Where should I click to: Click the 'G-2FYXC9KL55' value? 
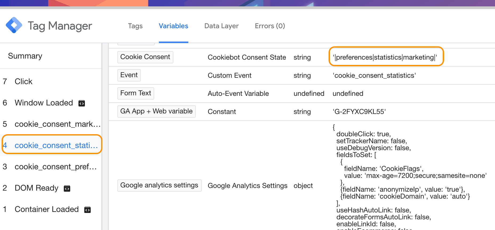click(359, 112)
